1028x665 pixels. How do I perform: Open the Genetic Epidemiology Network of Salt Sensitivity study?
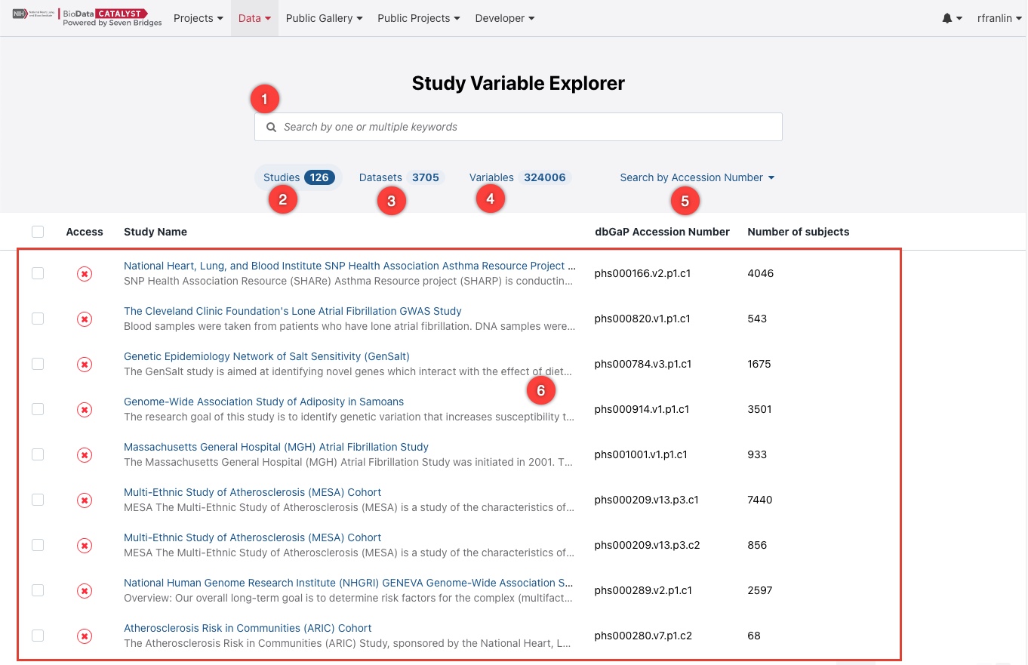point(266,356)
